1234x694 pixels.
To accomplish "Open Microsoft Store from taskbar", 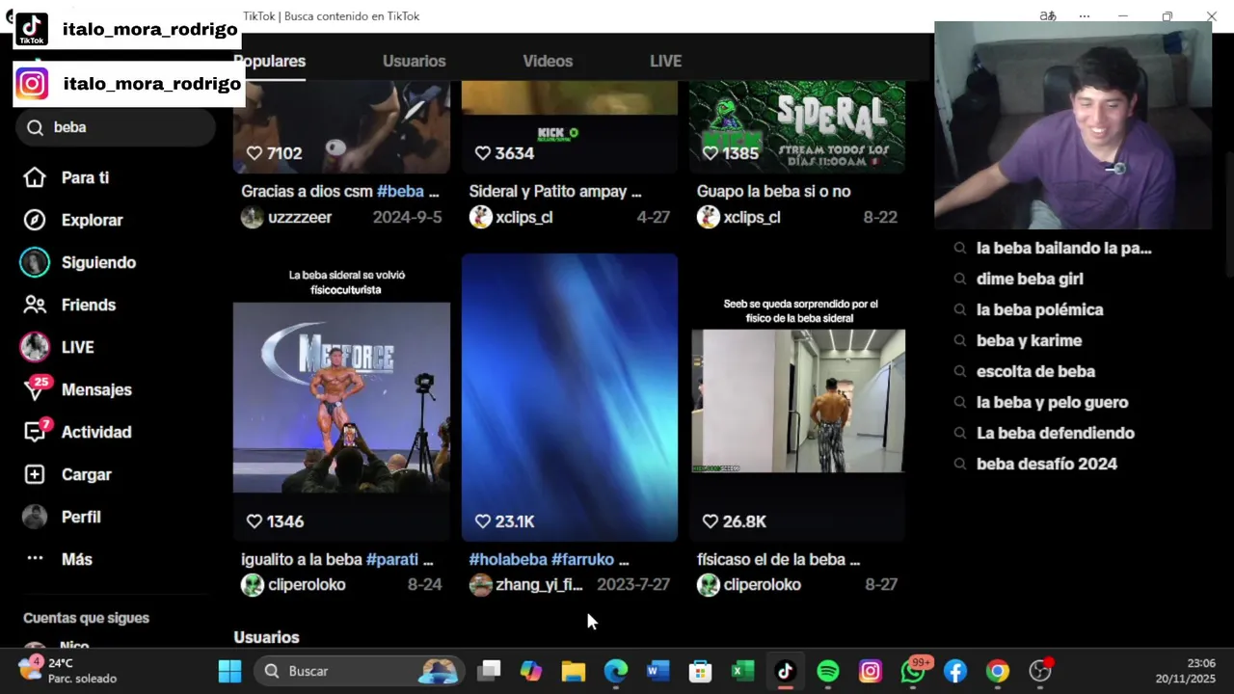I will tap(701, 671).
